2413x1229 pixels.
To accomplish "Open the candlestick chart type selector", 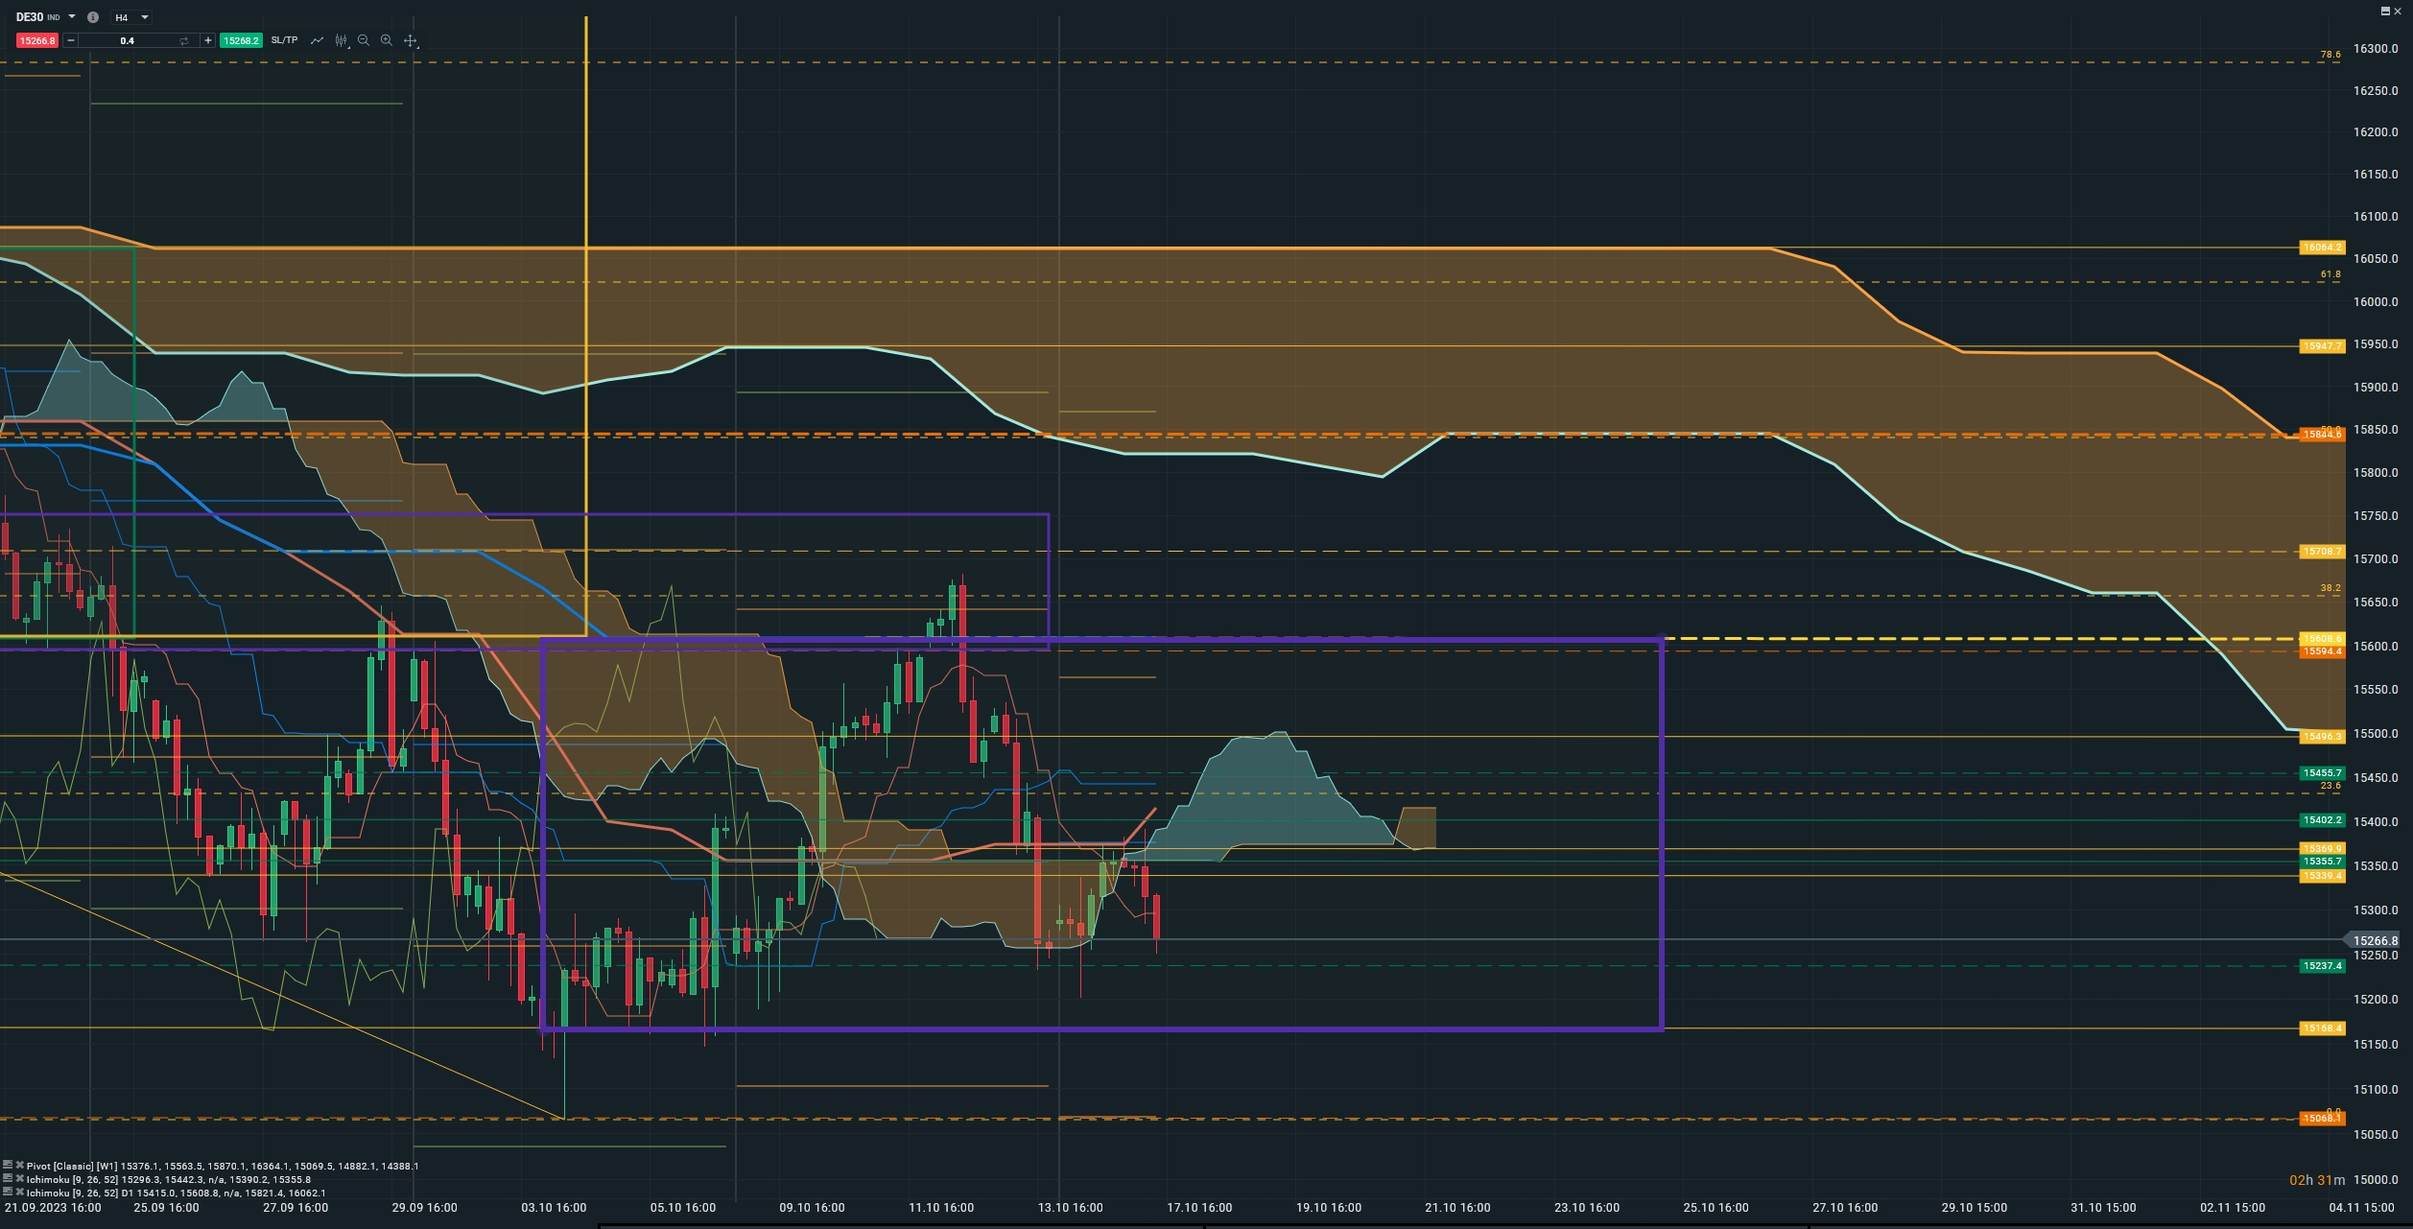I will pyautogui.click(x=341, y=40).
